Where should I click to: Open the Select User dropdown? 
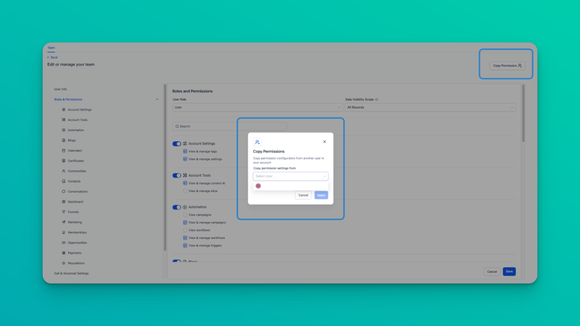click(291, 176)
